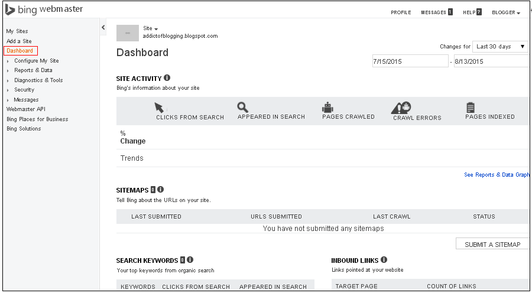Open Help in the top bar
The width and height of the screenshot is (532, 293).
[x=469, y=12]
